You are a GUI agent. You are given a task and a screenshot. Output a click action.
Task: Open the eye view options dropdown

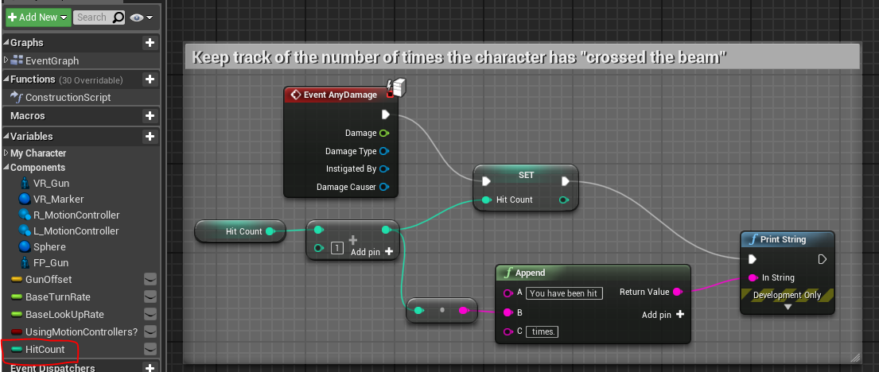pyautogui.click(x=144, y=17)
